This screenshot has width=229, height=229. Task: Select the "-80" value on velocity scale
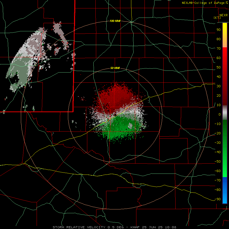(218, 190)
